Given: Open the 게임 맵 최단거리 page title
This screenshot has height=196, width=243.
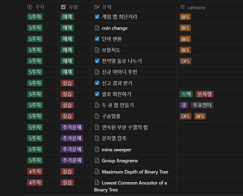Looking at the screenshot, I should (119, 17).
